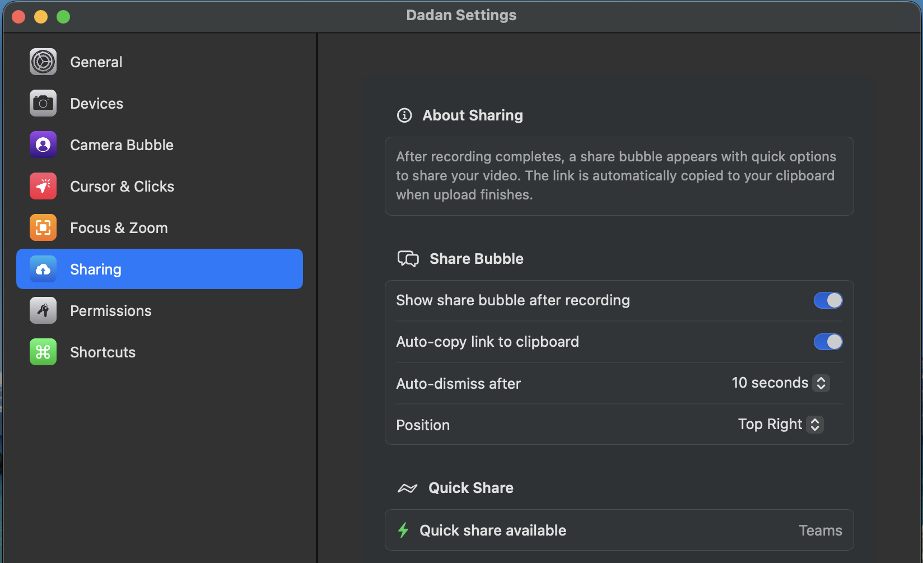923x563 pixels.
Task: Open the Focus & Zoom icon
Action: (x=43, y=227)
